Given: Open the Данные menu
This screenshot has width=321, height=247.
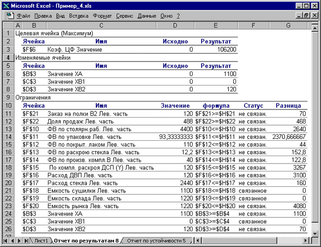Looking at the screenshot, I should point(147,16).
